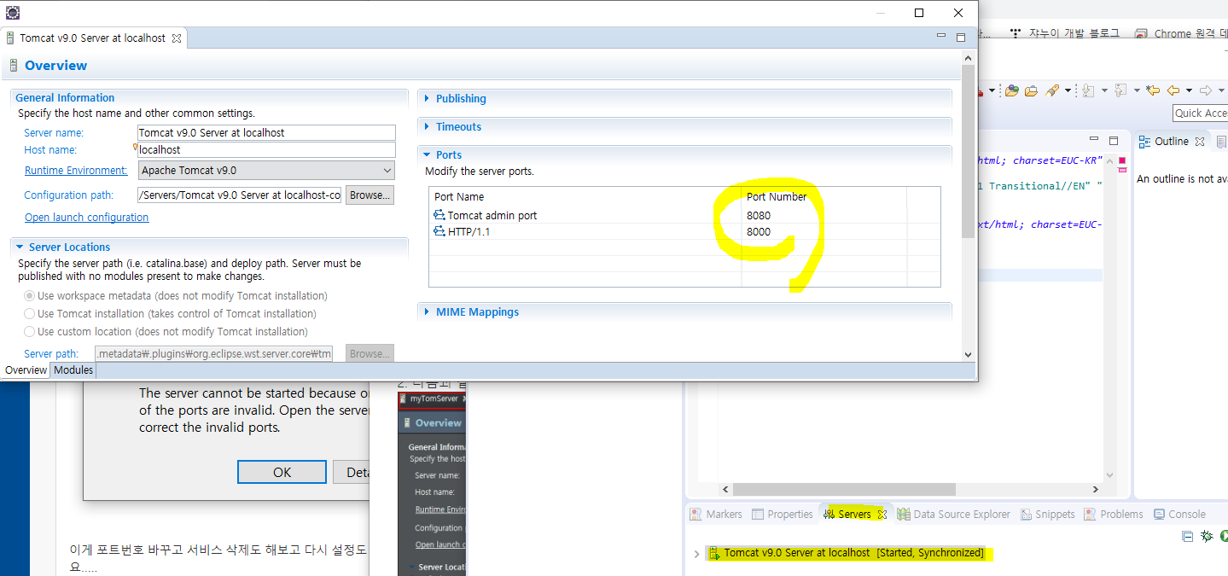Click the Servers view collapse icon
1228x576 pixels.
(x=1186, y=537)
